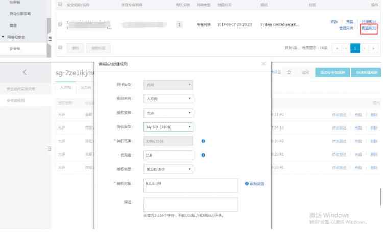Click the info icon next to port range
The width and height of the screenshot is (383, 233).
click(203, 141)
